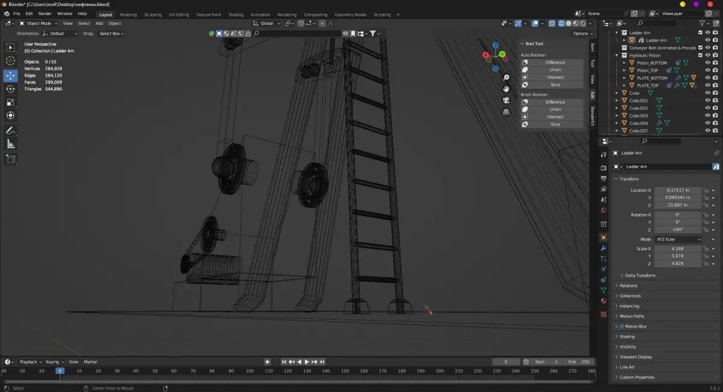Click the zoom magnifier viewport gizmo
This screenshot has width=723, height=392.
click(x=506, y=78)
